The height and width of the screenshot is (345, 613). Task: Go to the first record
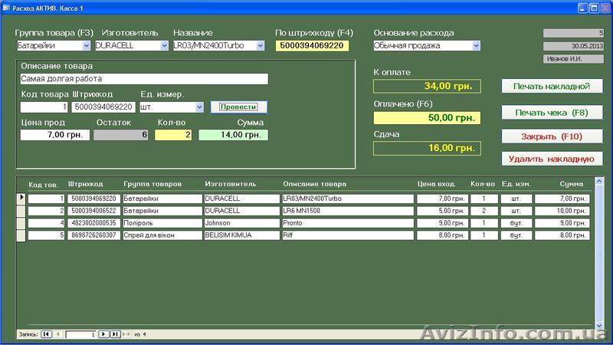(46, 334)
